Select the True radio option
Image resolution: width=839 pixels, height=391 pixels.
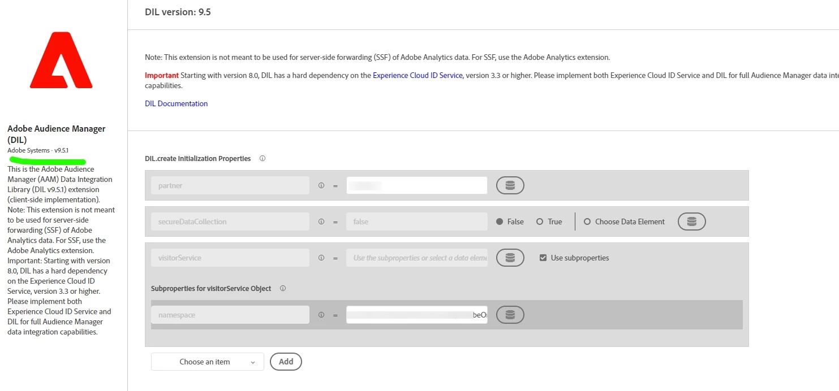(x=540, y=221)
